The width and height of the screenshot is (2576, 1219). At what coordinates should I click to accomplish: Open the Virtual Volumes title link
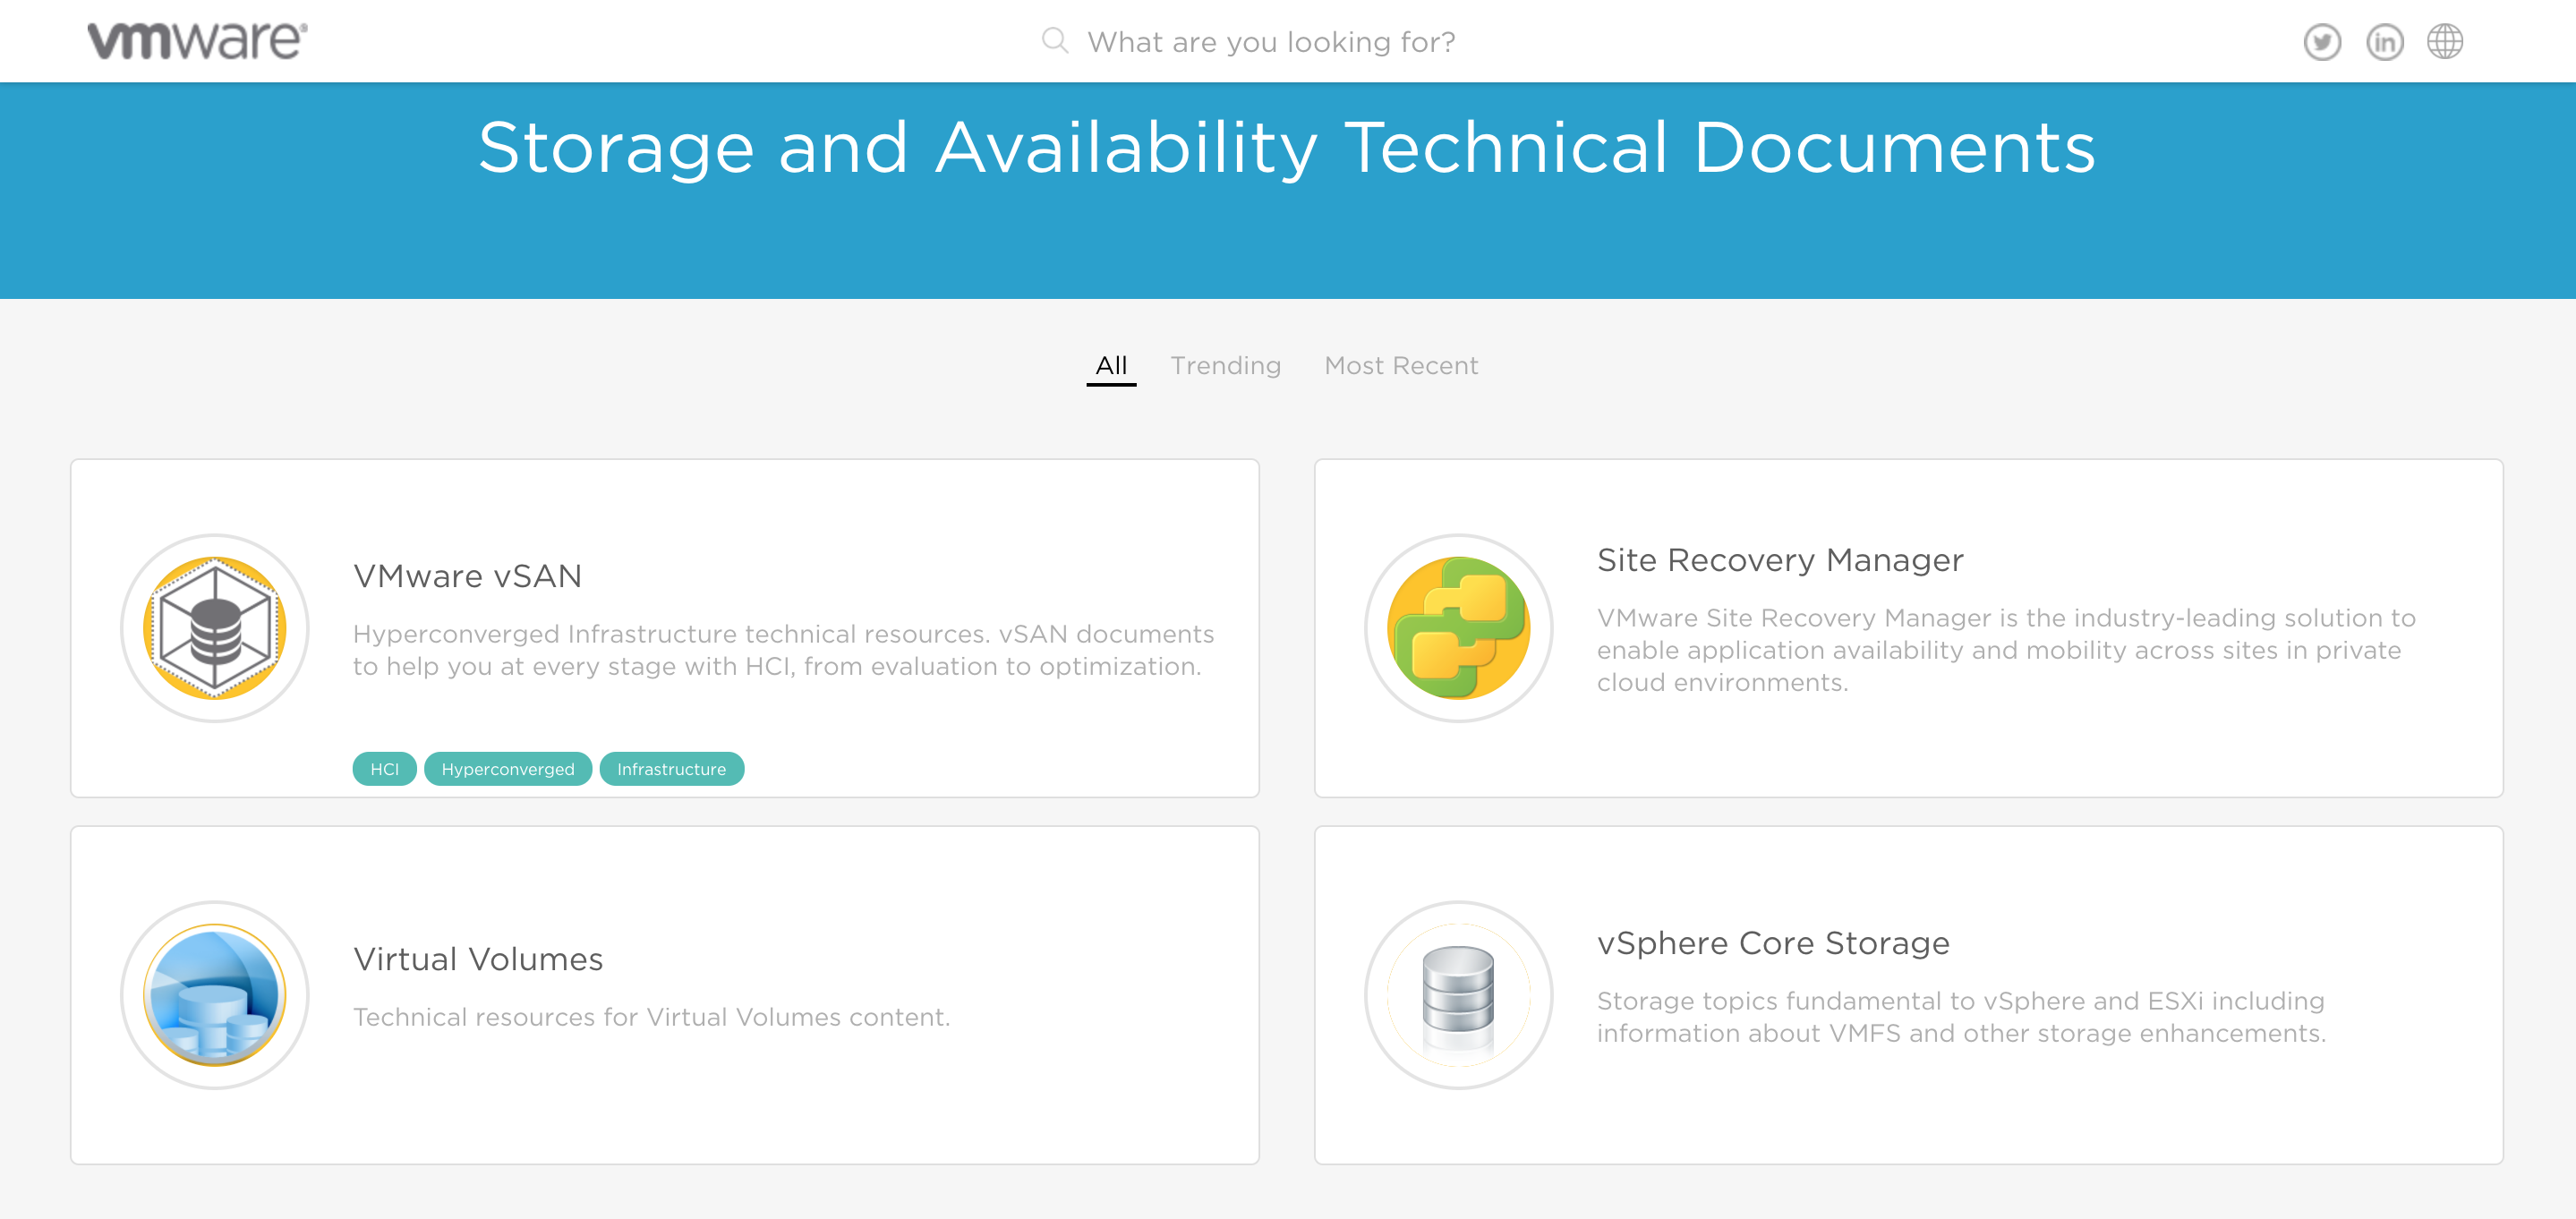coord(478,959)
